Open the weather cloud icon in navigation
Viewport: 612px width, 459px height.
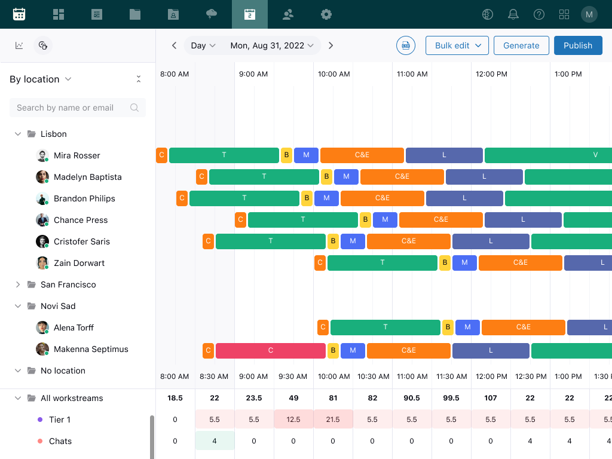(x=211, y=14)
